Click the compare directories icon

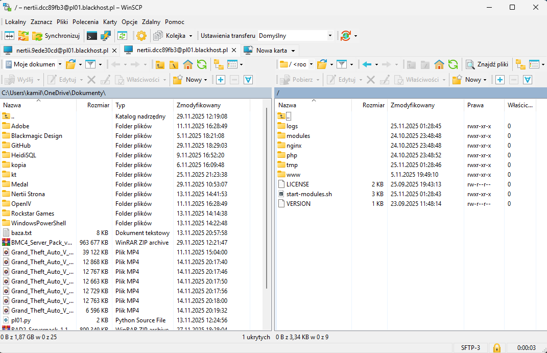point(9,36)
